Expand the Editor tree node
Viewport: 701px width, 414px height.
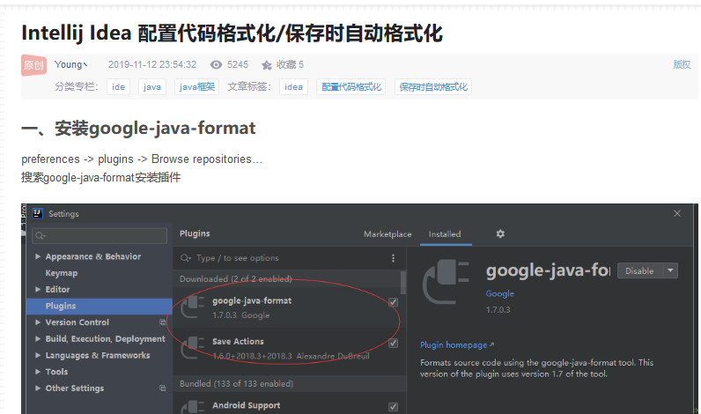pyautogui.click(x=38, y=289)
